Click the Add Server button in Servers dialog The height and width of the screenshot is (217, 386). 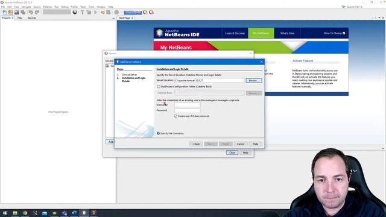pos(110,142)
